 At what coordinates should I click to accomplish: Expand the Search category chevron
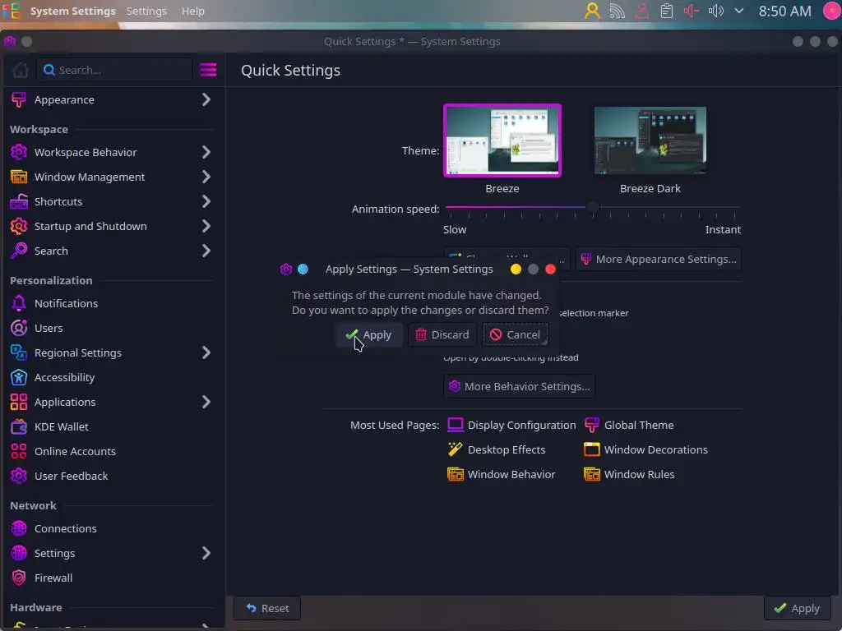click(206, 251)
